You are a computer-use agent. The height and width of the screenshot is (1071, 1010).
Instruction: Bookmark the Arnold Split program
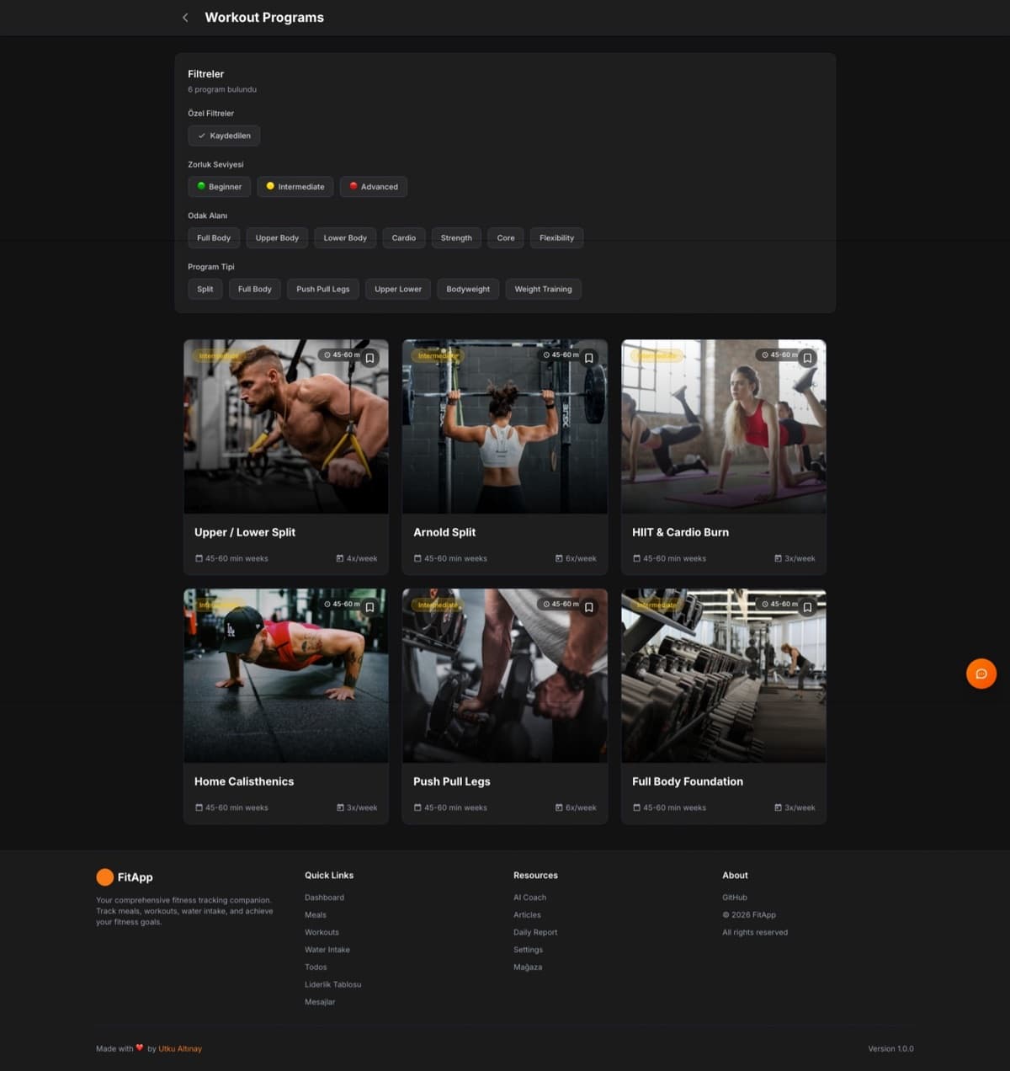(x=588, y=358)
